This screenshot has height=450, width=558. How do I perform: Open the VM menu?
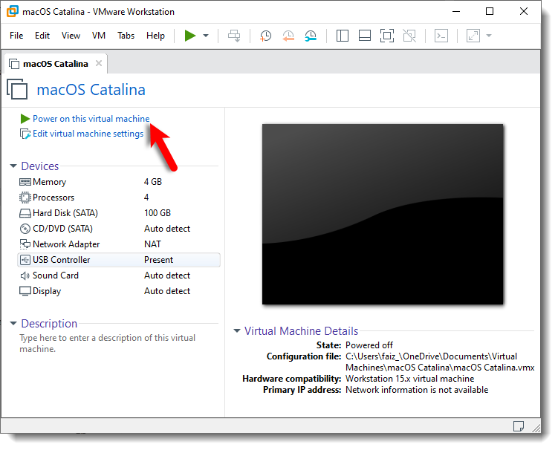click(x=99, y=36)
